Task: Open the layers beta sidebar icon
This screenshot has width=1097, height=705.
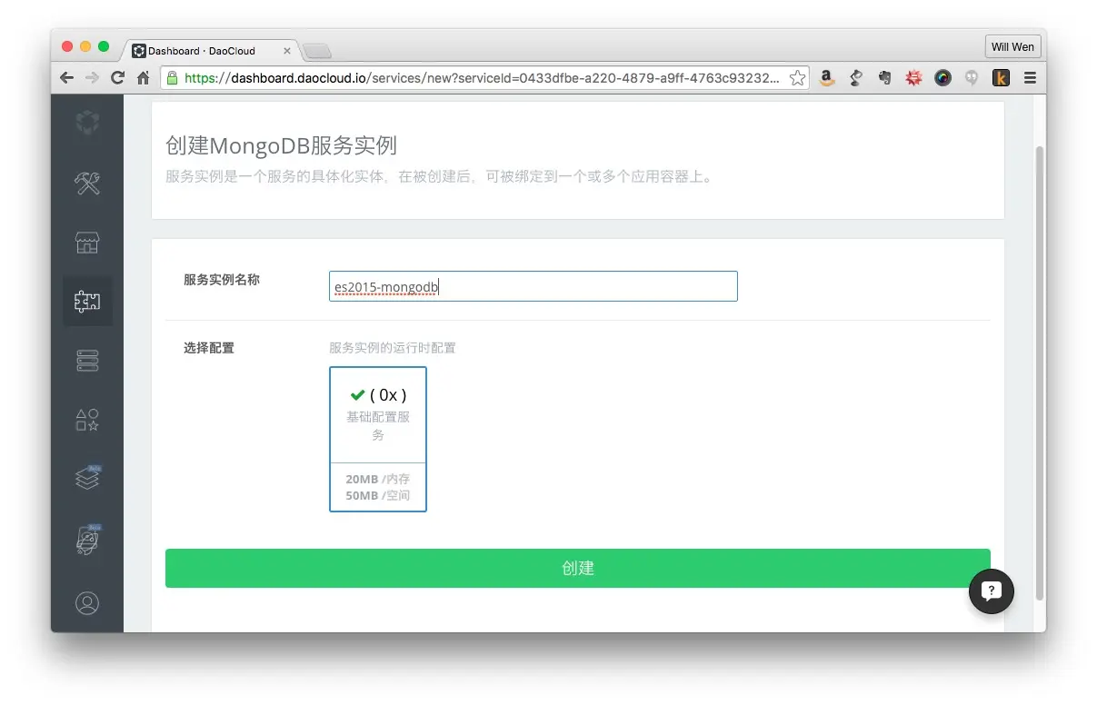Action: [x=87, y=477]
